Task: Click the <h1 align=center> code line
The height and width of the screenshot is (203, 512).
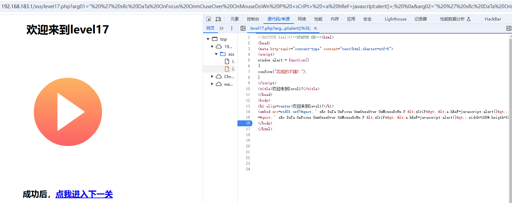Action: [296, 106]
